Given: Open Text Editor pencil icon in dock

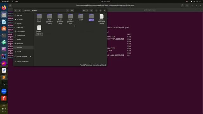Looking at the screenshot, I should (x=4, y=70).
